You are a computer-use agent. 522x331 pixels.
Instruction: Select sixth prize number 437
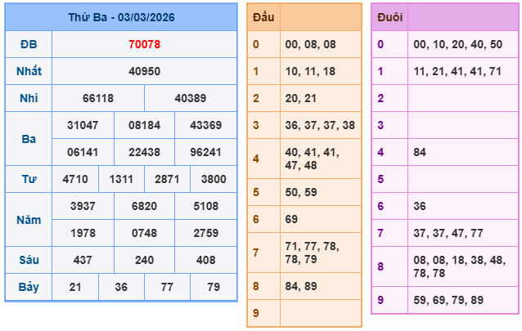(83, 260)
